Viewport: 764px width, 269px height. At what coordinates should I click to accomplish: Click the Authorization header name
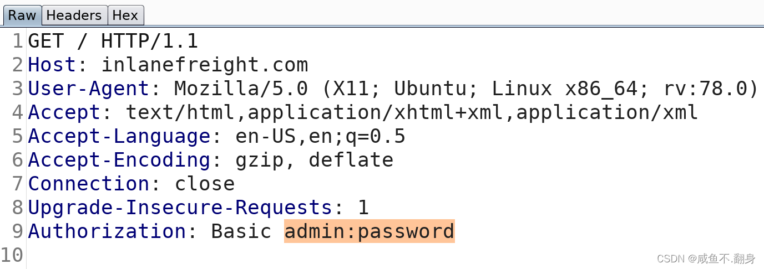coord(107,232)
